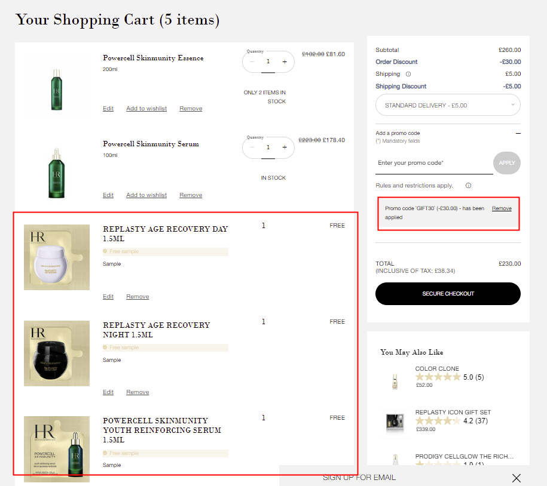Decrease quantity of Powercell Skinmunity Serum
This screenshot has width=547, height=486.
click(x=252, y=147)
